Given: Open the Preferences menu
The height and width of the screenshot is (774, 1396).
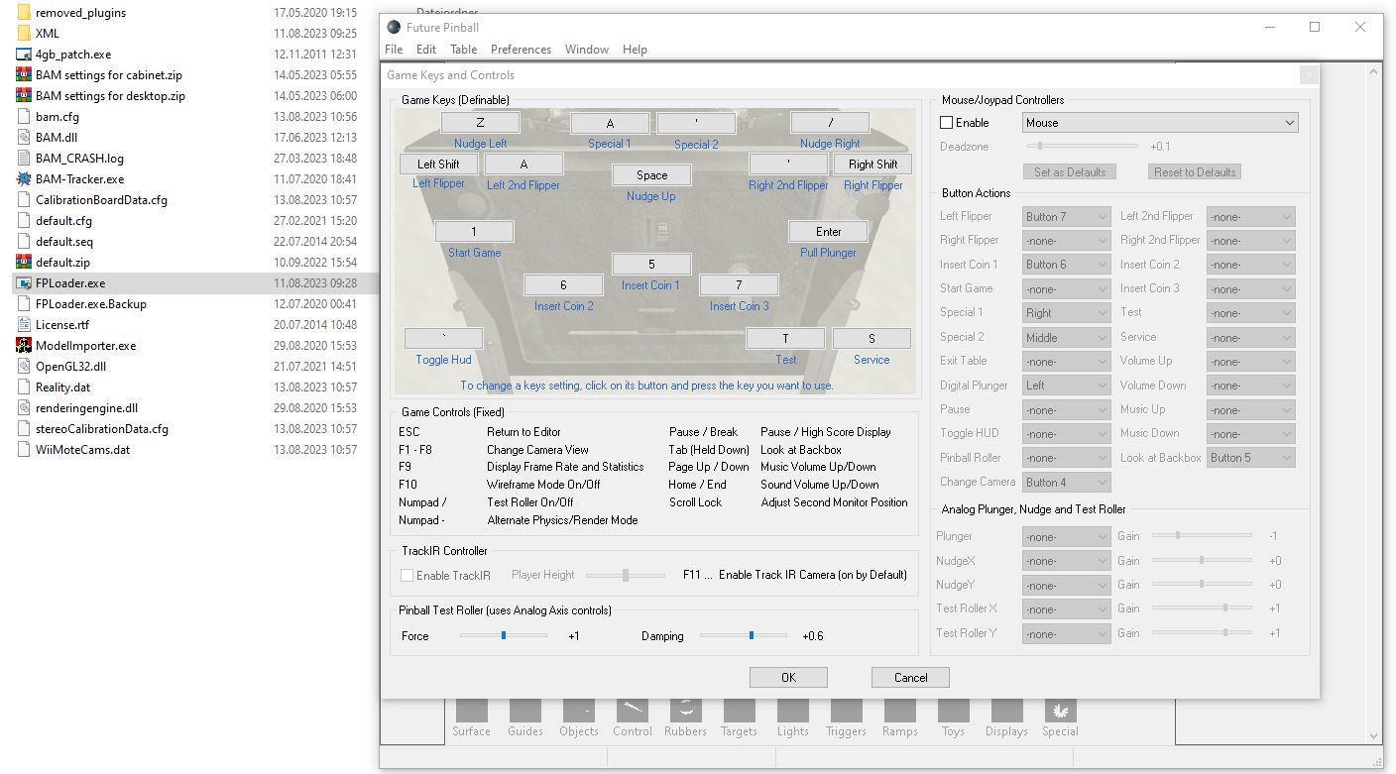Looking at the screenshot, I should click(x=521, y=50).
